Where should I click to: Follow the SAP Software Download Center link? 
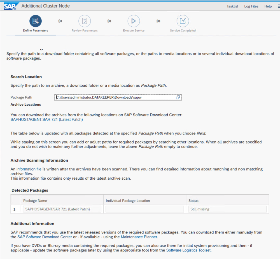pos(45,237)
